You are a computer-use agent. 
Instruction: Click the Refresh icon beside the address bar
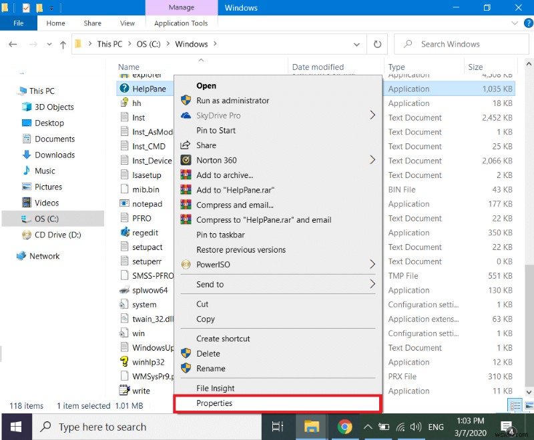[377, 44]
